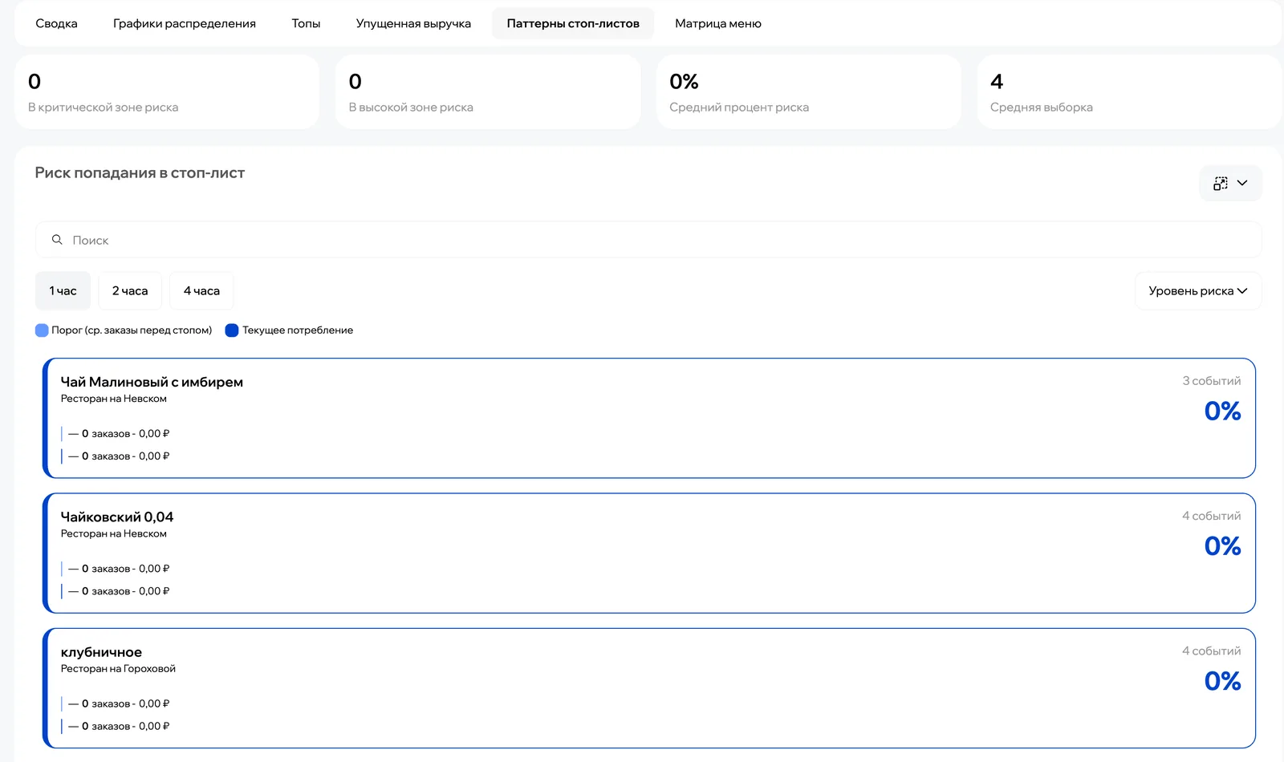Screen dimensions: 1284x762
Task: Click the Текущее потребление legend swatch
Action: 232,330
